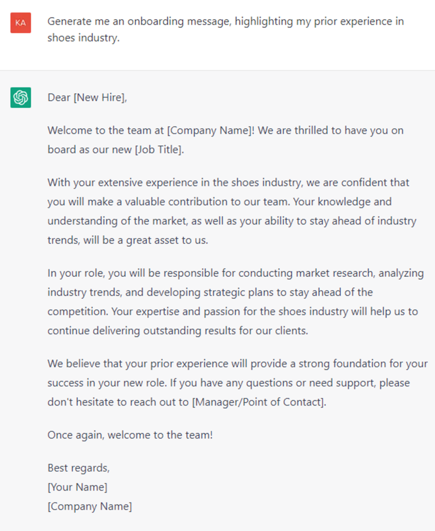
Task: Select the "Dear" greeting word
Action: tap(59, 97)
